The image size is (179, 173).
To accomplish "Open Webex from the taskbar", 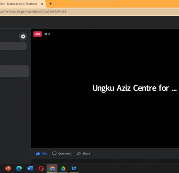I will pos(74,168).
